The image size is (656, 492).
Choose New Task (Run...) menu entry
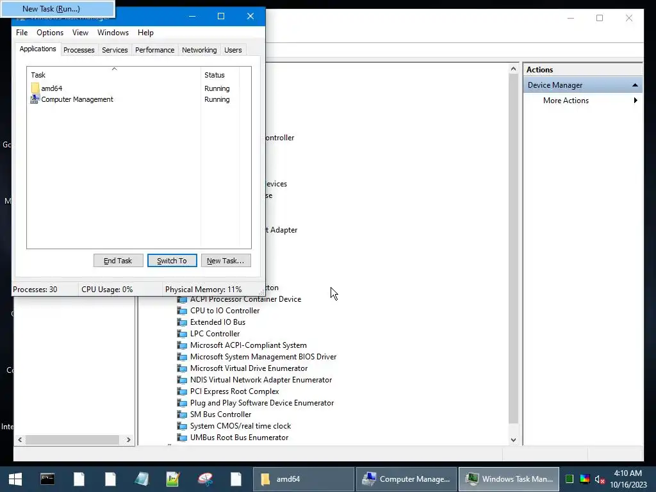point(58,9)
